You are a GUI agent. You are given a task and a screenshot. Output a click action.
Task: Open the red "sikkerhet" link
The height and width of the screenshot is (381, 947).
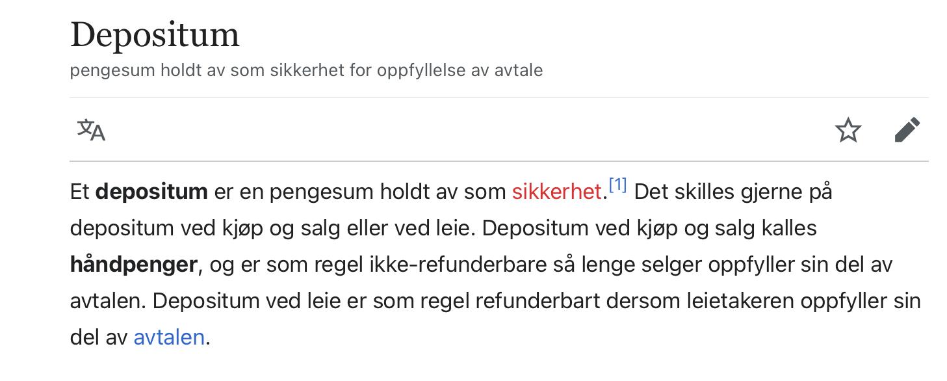(x=556, y=192)
